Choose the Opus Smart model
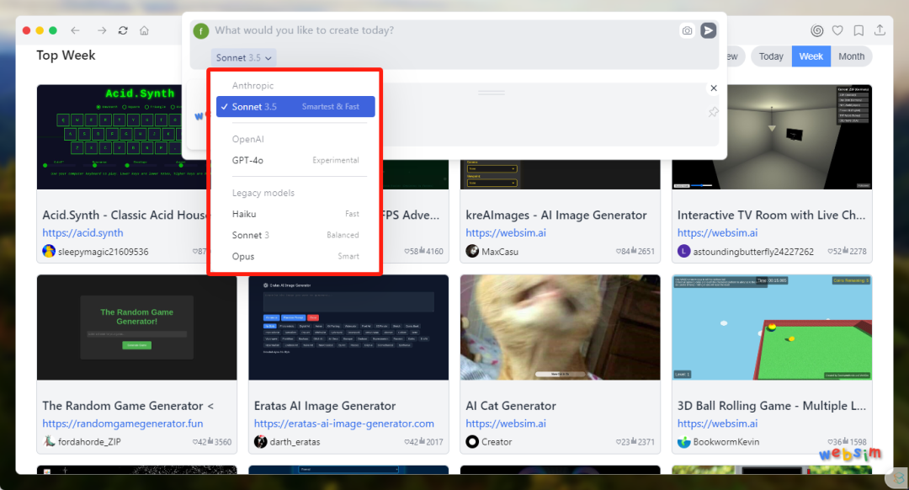The height and width of the screenshot is (490, 909). coord(295,256)
